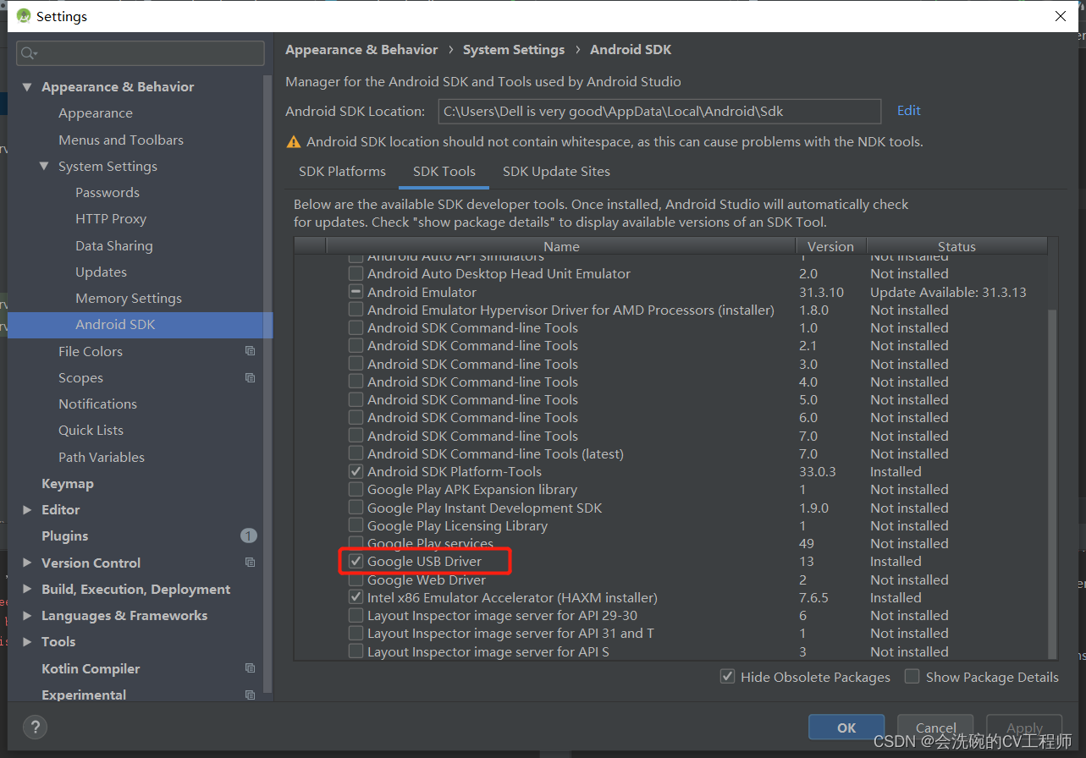Screen dimensions: 1086x758
Task: Click the Plugins update count badge
Action: 248,536
